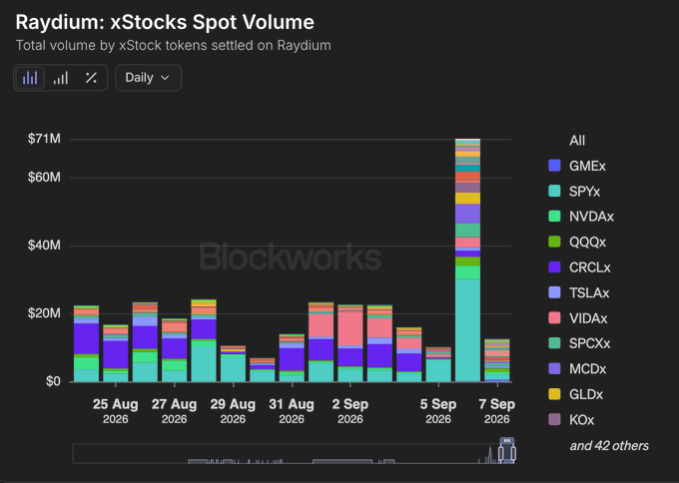Toggle SPCXx series in the legend
The width and height of the screenshot is (679, 483).
(x=579, y=343)
